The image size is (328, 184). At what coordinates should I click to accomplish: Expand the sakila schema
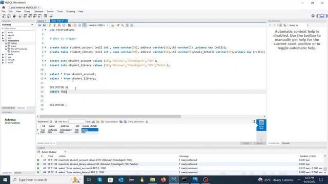pyautogui.click(x=3, y=55)
